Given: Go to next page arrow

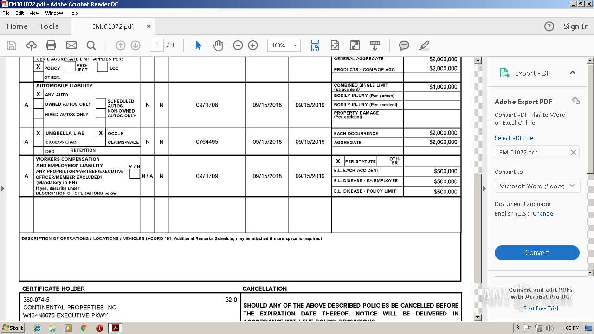Looking at the screenshot, I should click(136, 45).
